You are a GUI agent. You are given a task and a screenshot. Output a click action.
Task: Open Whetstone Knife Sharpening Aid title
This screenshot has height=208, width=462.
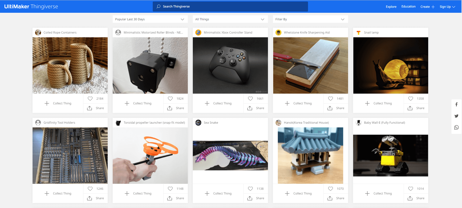click(307, 33)
